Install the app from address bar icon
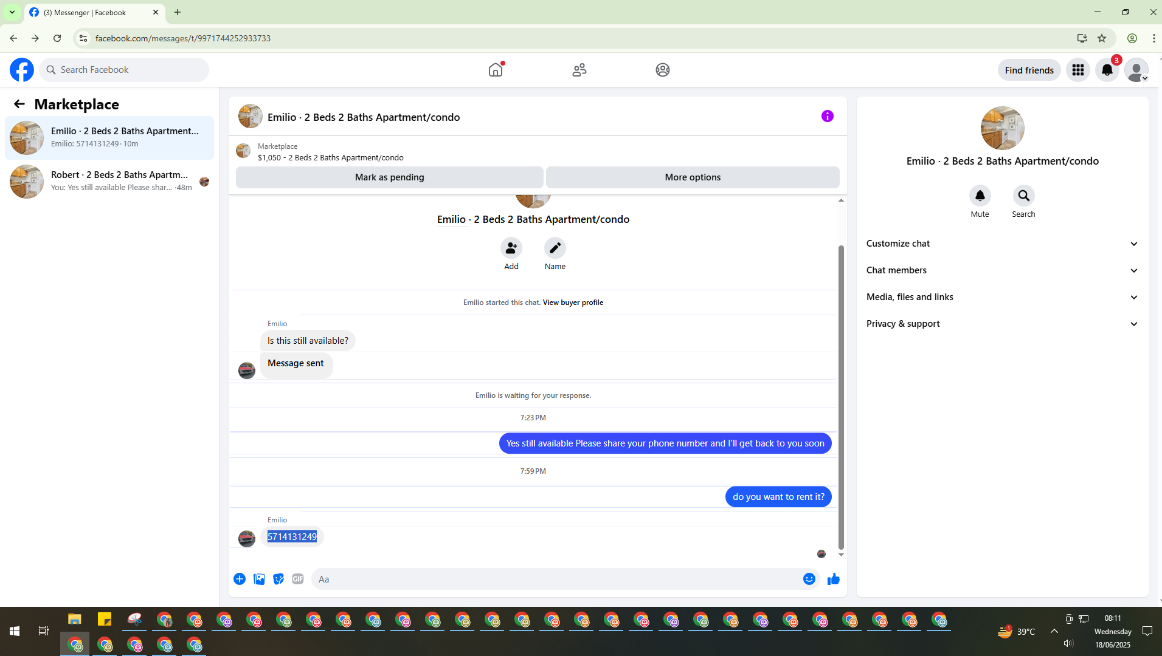This screenshot has height=656, width=1162. 1082,38
